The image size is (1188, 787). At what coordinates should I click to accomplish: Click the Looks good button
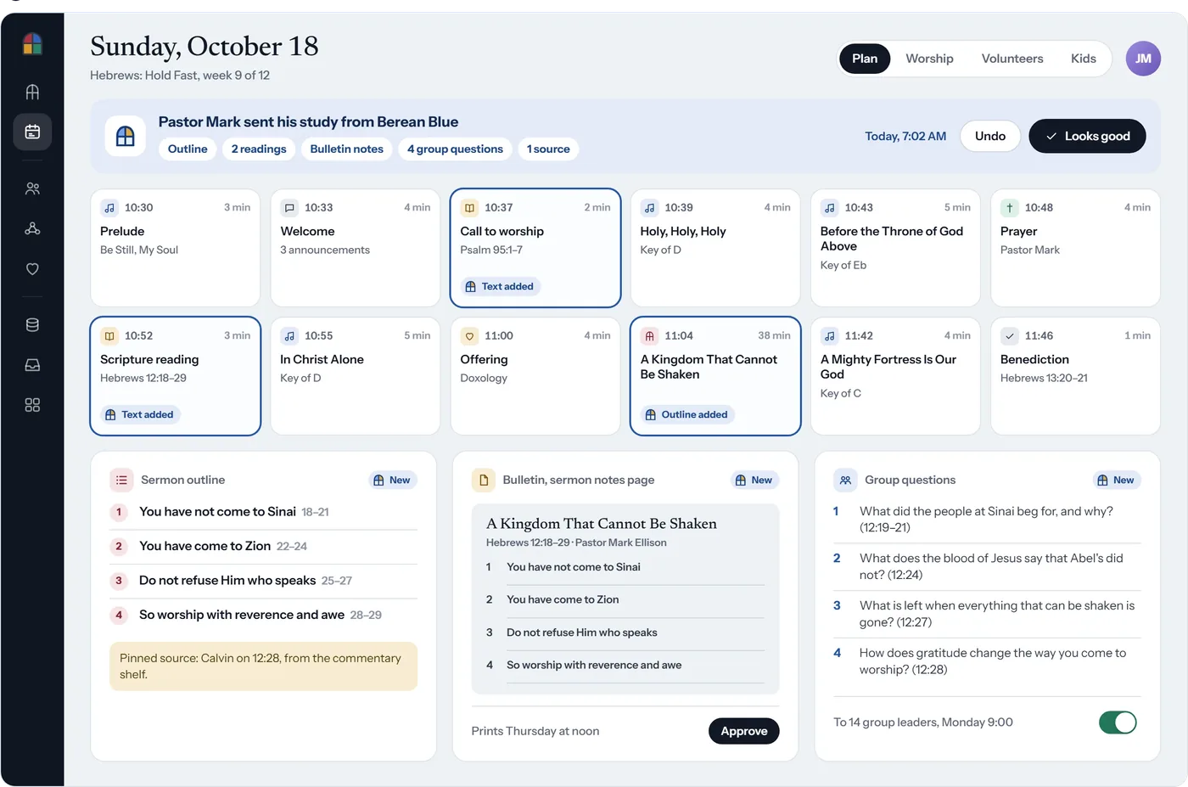pos(1087,136)
